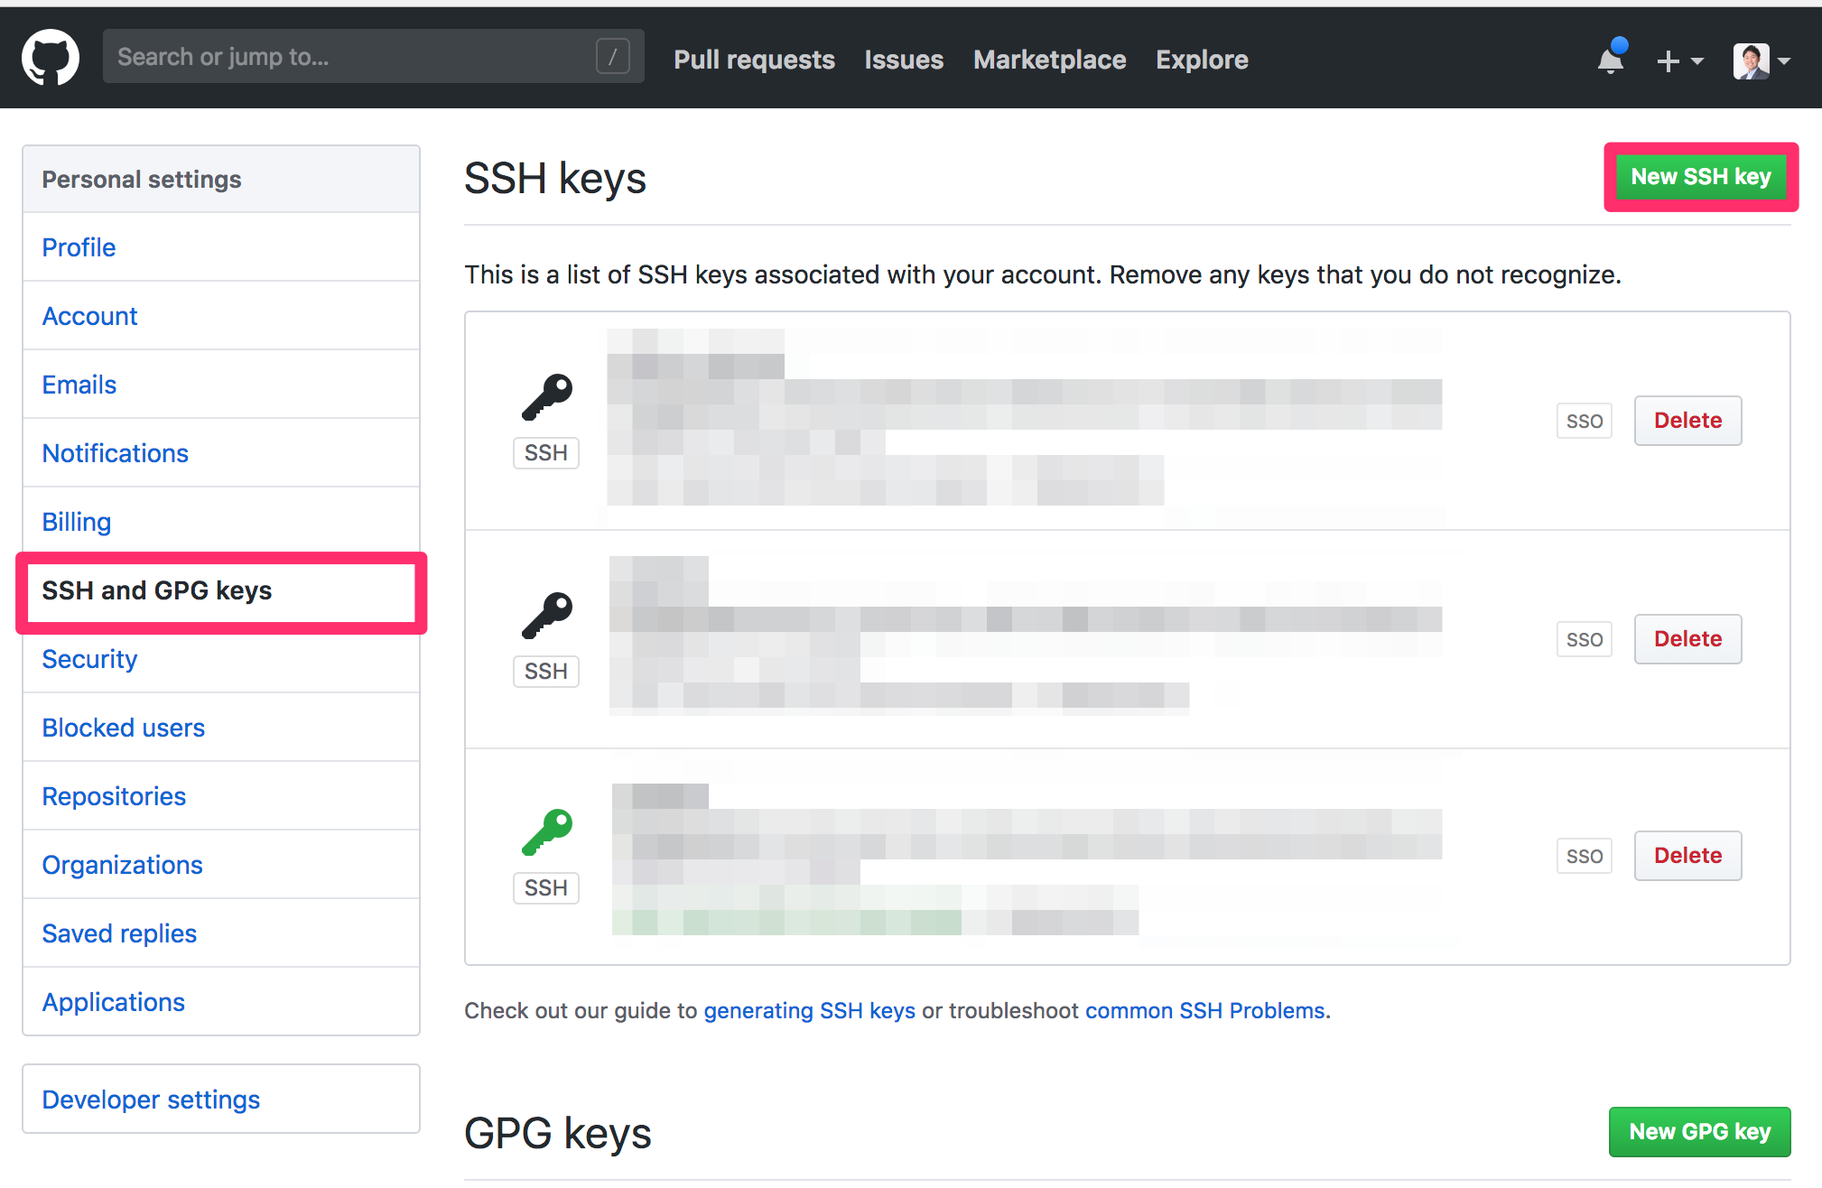This screenshot has height=1188, width=1822.
Task: Click the first black key icon
Action: [547, 397]
